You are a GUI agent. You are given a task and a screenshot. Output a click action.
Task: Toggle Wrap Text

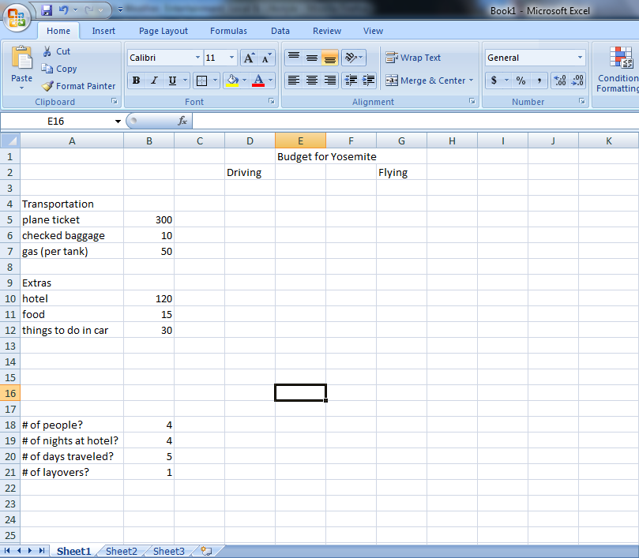coord(413,58)
